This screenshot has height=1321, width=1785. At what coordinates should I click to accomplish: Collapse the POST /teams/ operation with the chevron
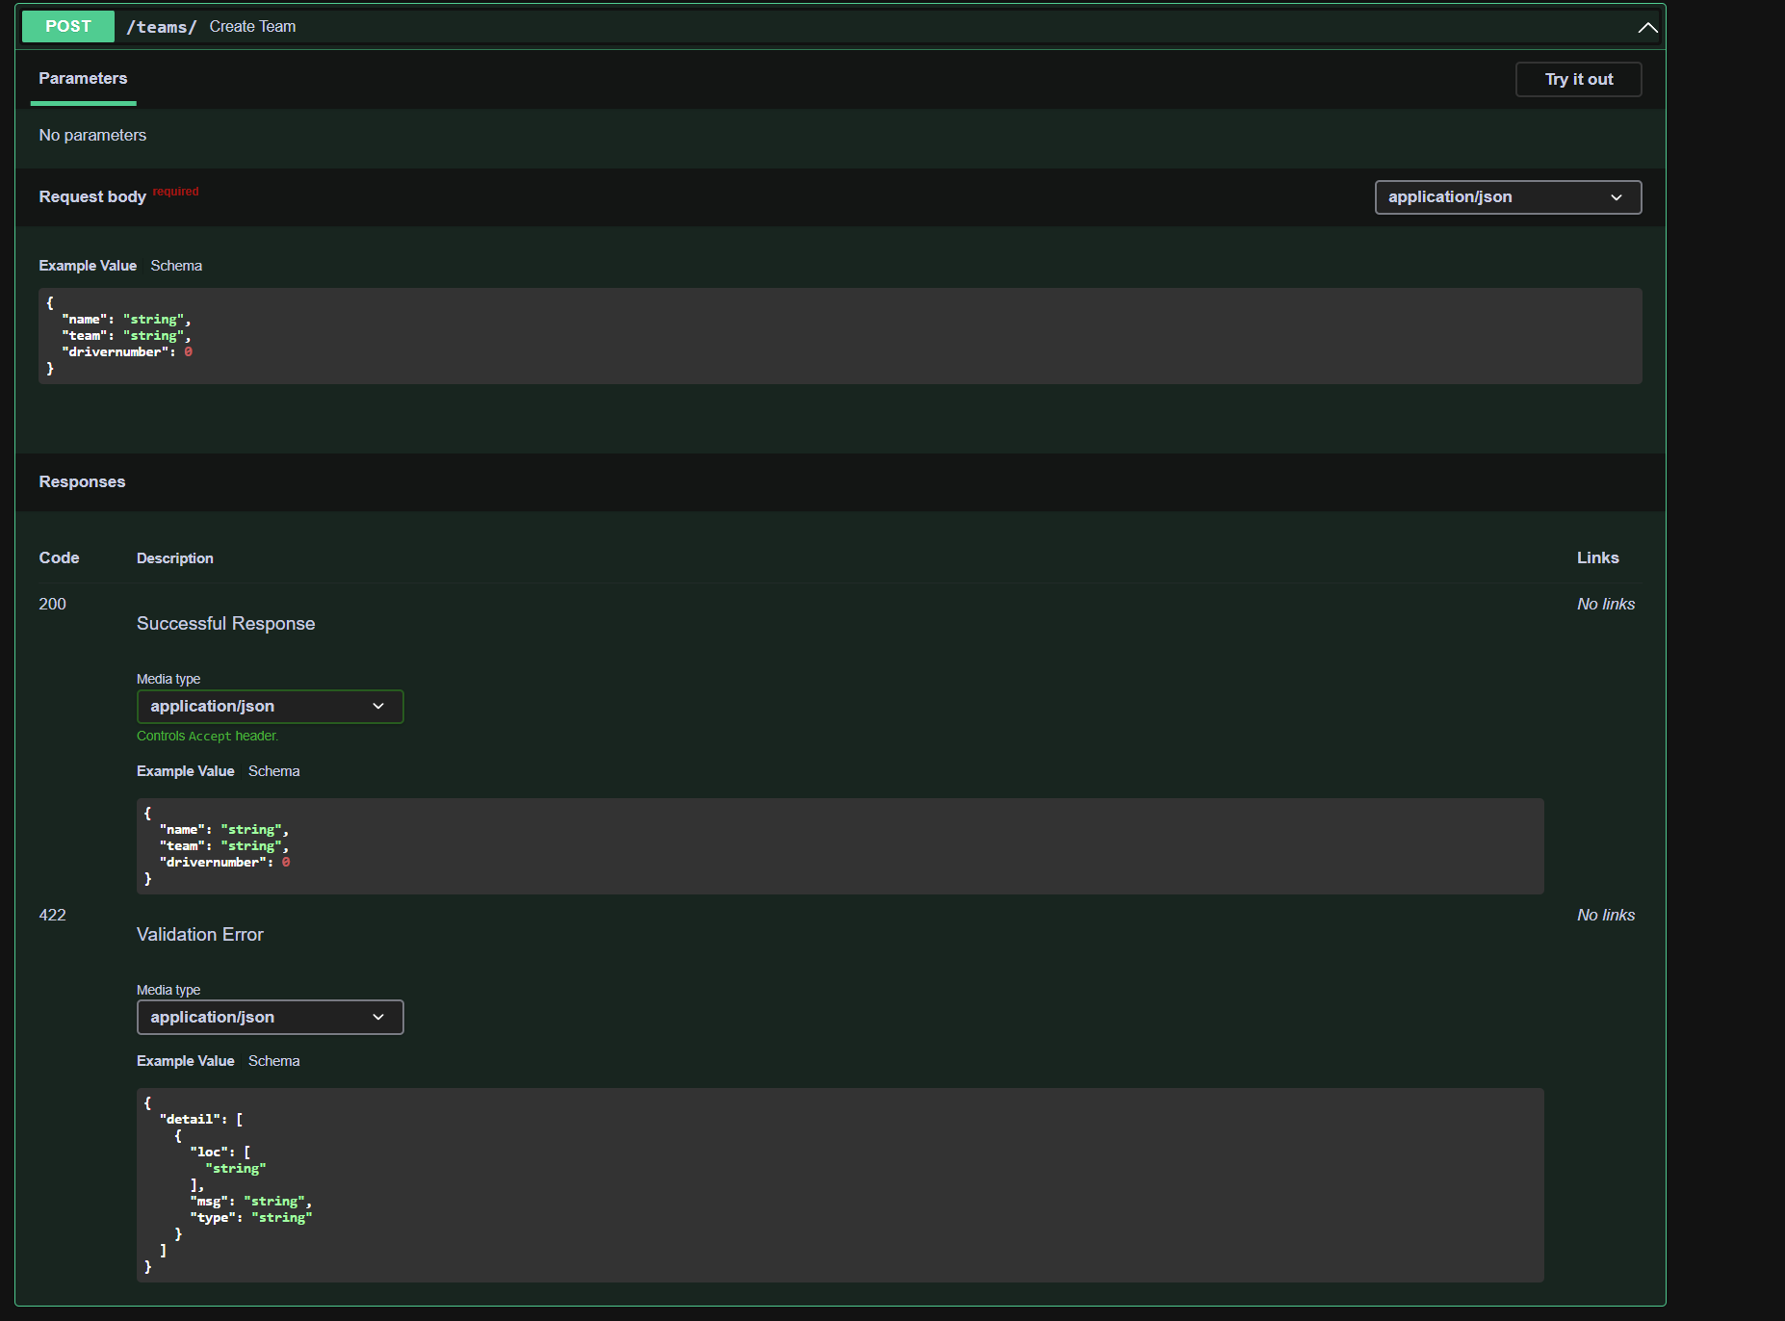(x=1647, y=27)
